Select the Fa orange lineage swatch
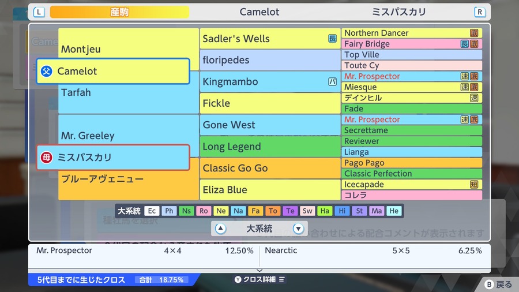The image size is (519, 292). click(x=255, y=211)
